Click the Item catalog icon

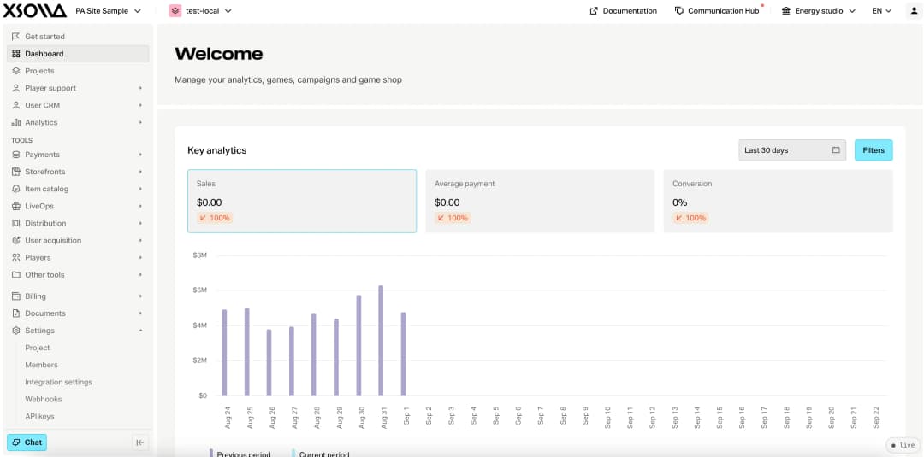coord(16,189)
